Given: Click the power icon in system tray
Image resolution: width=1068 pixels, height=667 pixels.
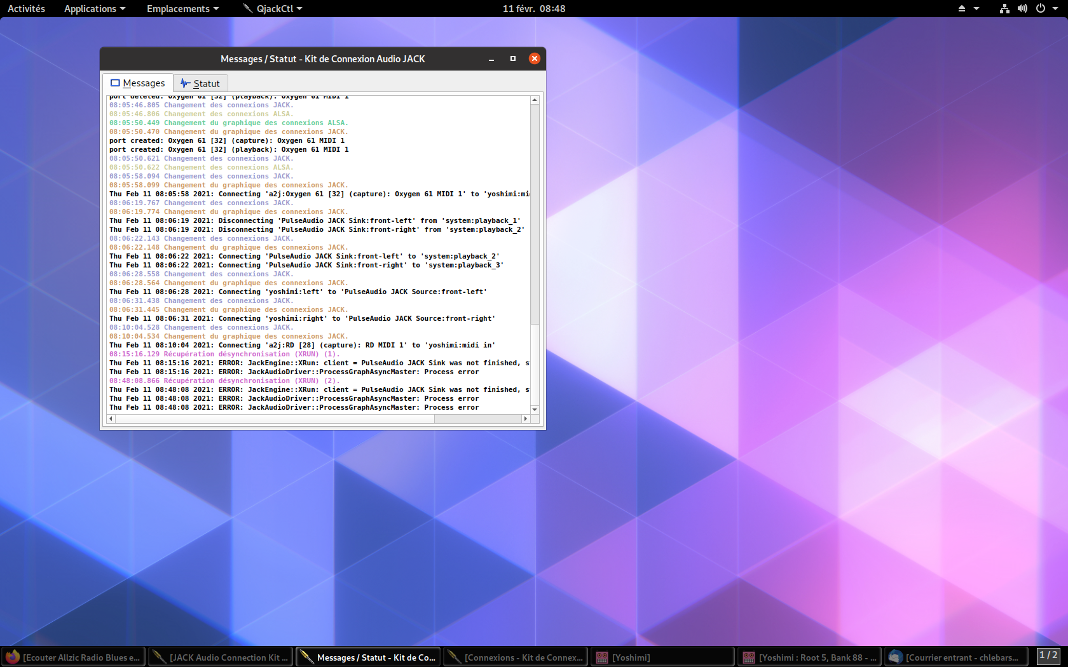Looking at the screenshot, I should pos(1041,8).
